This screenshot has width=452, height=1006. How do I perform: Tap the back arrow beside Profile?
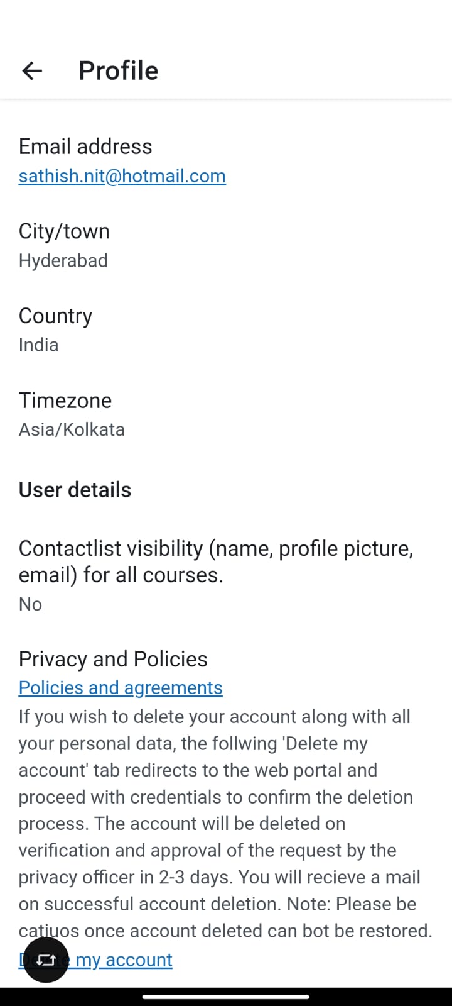click(x=32, y=71)
